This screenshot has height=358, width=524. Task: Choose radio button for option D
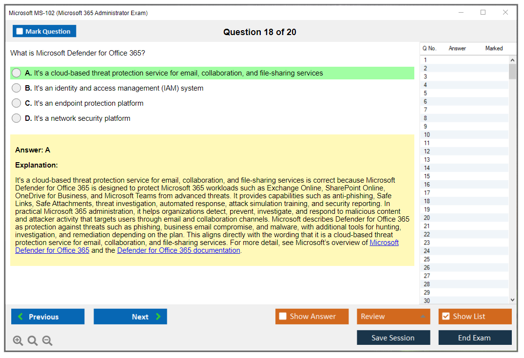(x=17, y=118)
